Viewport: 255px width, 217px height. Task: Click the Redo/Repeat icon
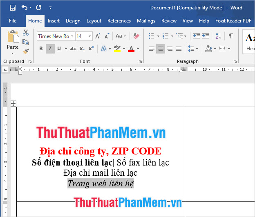[39, 7]
